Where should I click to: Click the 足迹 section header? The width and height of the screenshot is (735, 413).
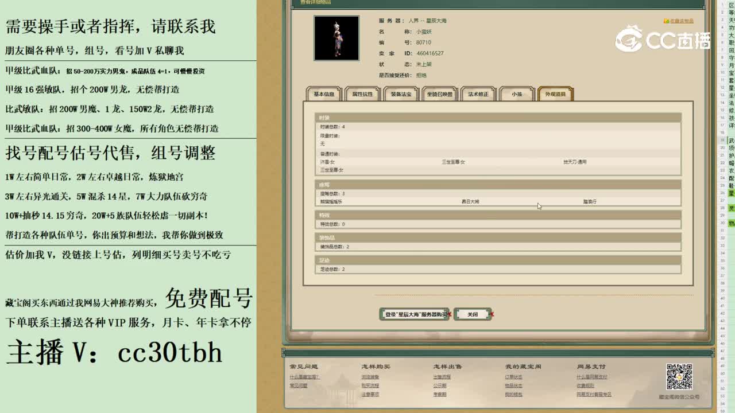pos(498,260)
